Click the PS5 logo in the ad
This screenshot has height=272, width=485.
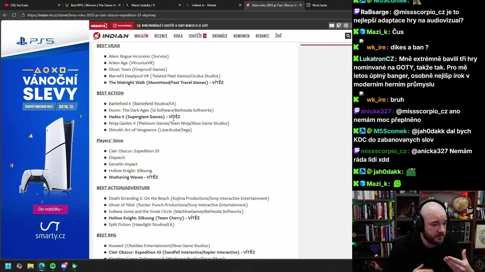(35, 41)
